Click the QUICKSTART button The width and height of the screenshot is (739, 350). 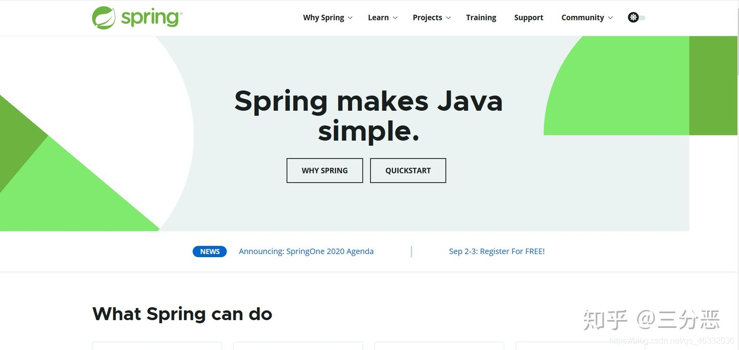click(408, 170)
